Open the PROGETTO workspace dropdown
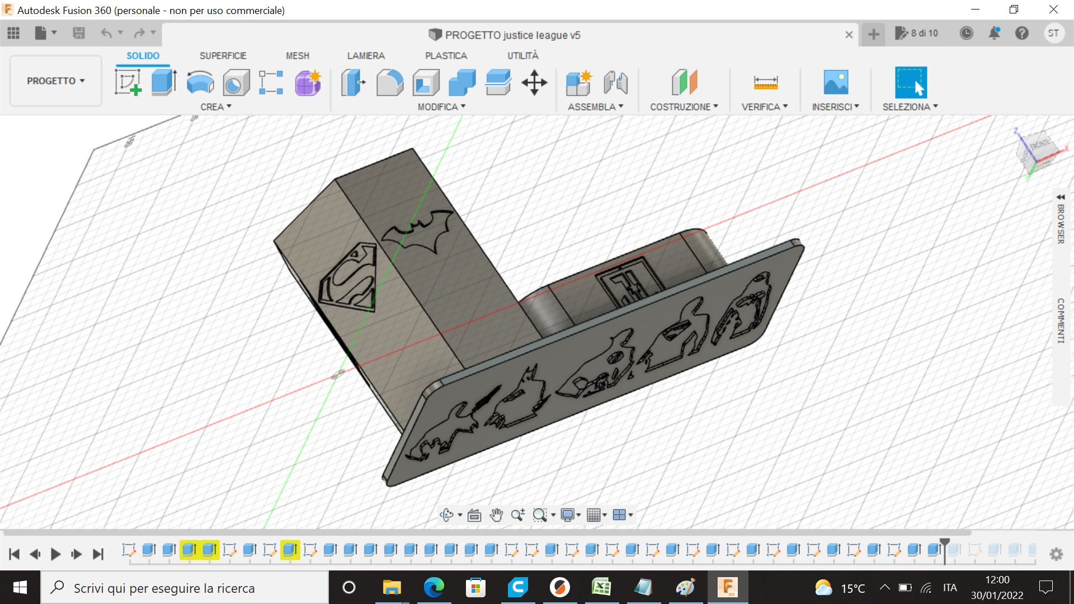The image size is (1074, 604). [55, 81]
